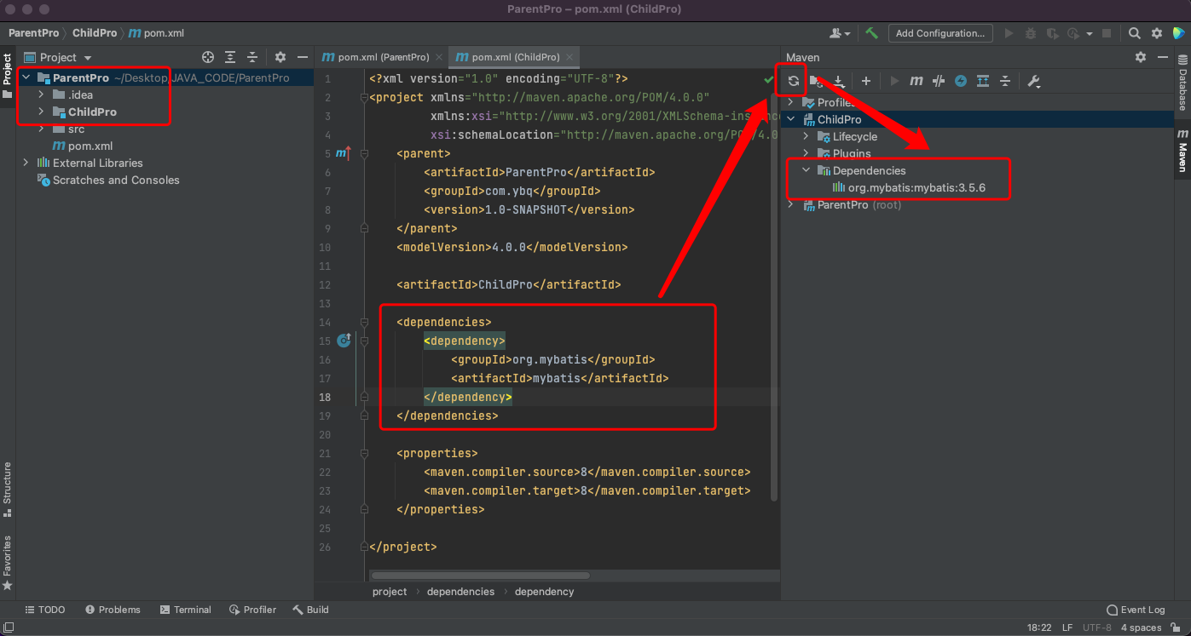Open Favorites side tool window
The width and height of the screenshot is (1191, 636).
click(8, 563)
